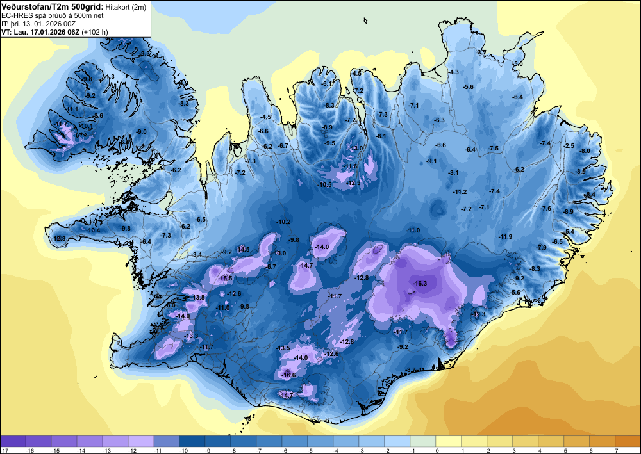Click the -10.1 temperature label
The height and width of the screenshot is (454, 641).
pyautogui.click(x=87, y=127)
